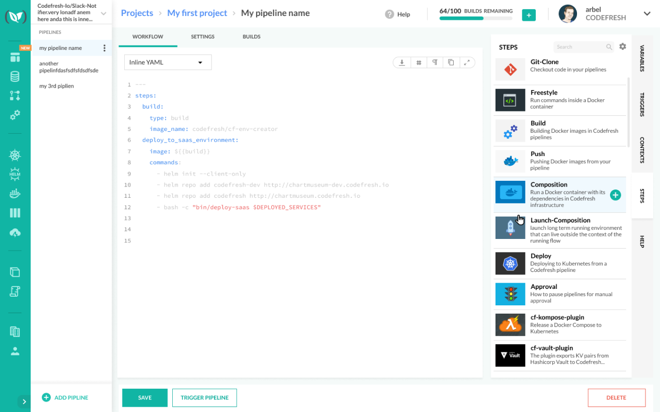Open the CONTEXTS side tab
The height and width of the screenshot is (412, 660).
642,150
